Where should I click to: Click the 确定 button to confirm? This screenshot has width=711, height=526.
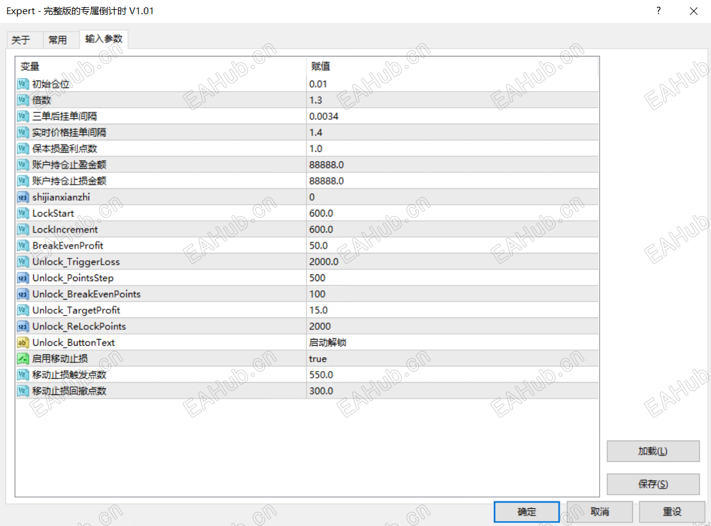[526, 512]
